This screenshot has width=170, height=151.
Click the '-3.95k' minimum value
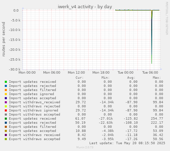pos(108,139)
